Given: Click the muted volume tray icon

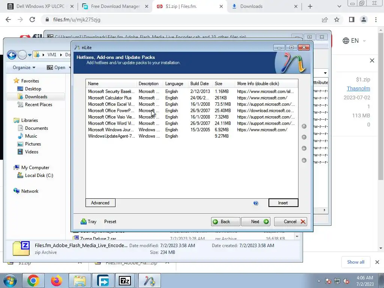Looking at the screenshot, I should coord(346,281).
